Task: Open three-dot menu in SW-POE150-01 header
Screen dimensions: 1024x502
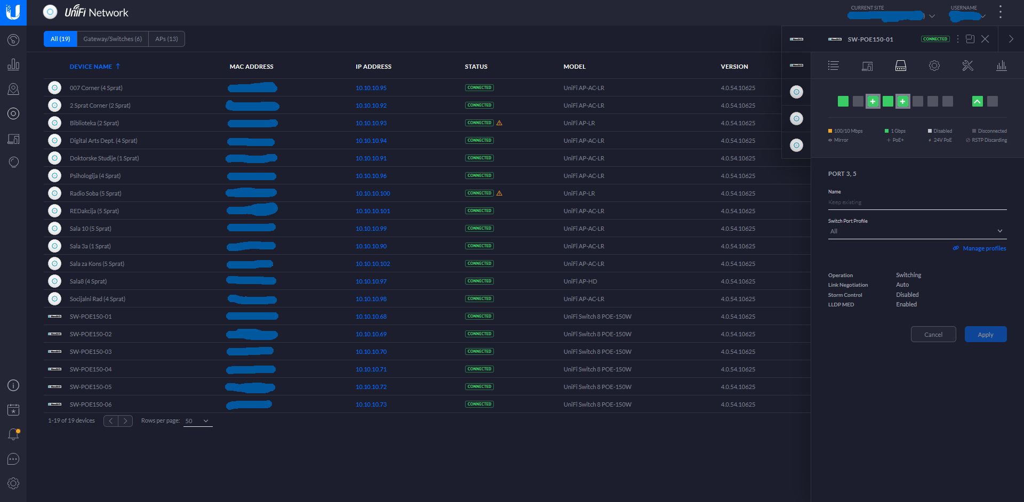Action: [958, 39]
